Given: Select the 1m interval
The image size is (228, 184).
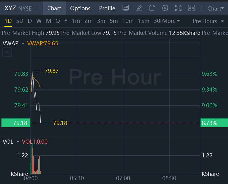Looking at the screenshot, I should coord(76,21).
